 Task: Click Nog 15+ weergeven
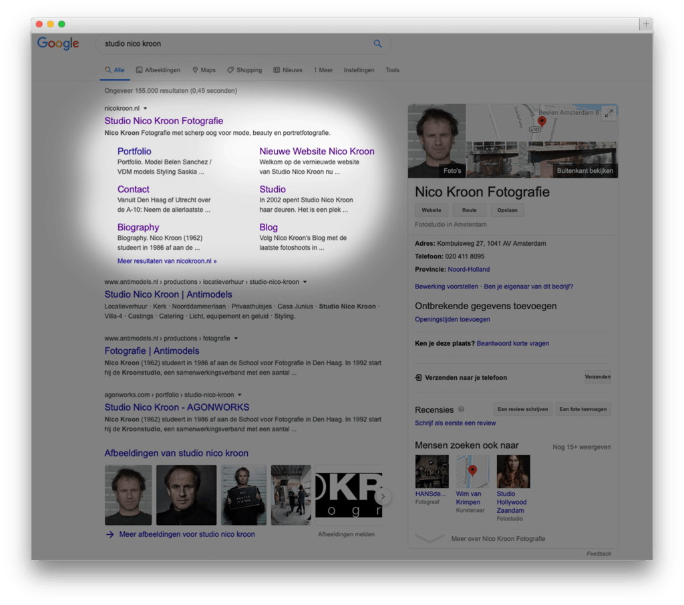[582, 447]
